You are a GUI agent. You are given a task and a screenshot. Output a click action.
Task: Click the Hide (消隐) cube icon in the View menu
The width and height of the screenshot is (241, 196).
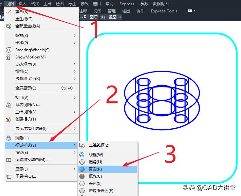click(8, 138)
